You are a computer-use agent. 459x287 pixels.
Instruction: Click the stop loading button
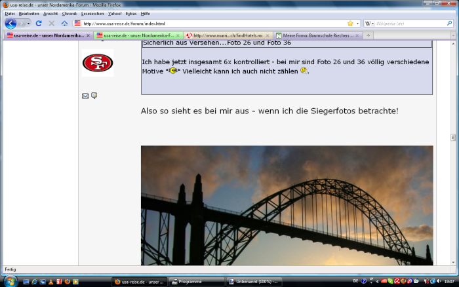click(x=51, y=23)
